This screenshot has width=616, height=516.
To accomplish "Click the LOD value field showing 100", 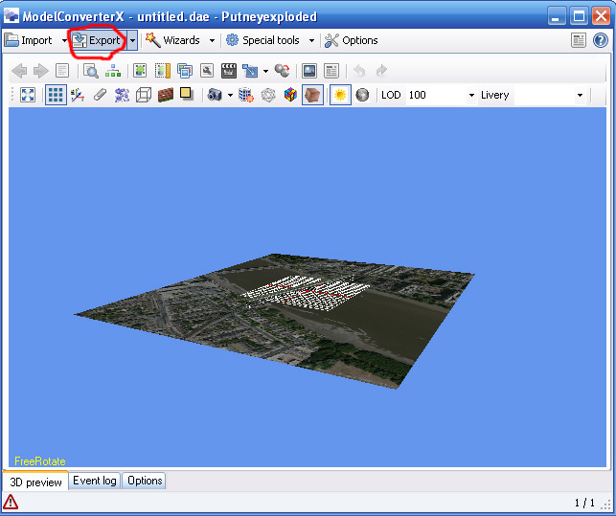I will pos(436,96).
